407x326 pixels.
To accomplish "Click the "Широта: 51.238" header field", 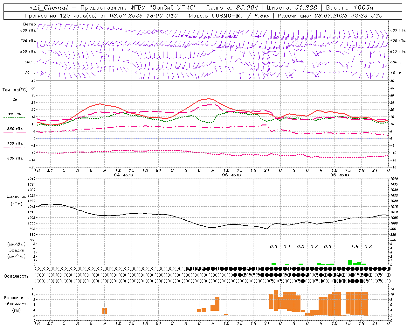I will coord(292,8).
